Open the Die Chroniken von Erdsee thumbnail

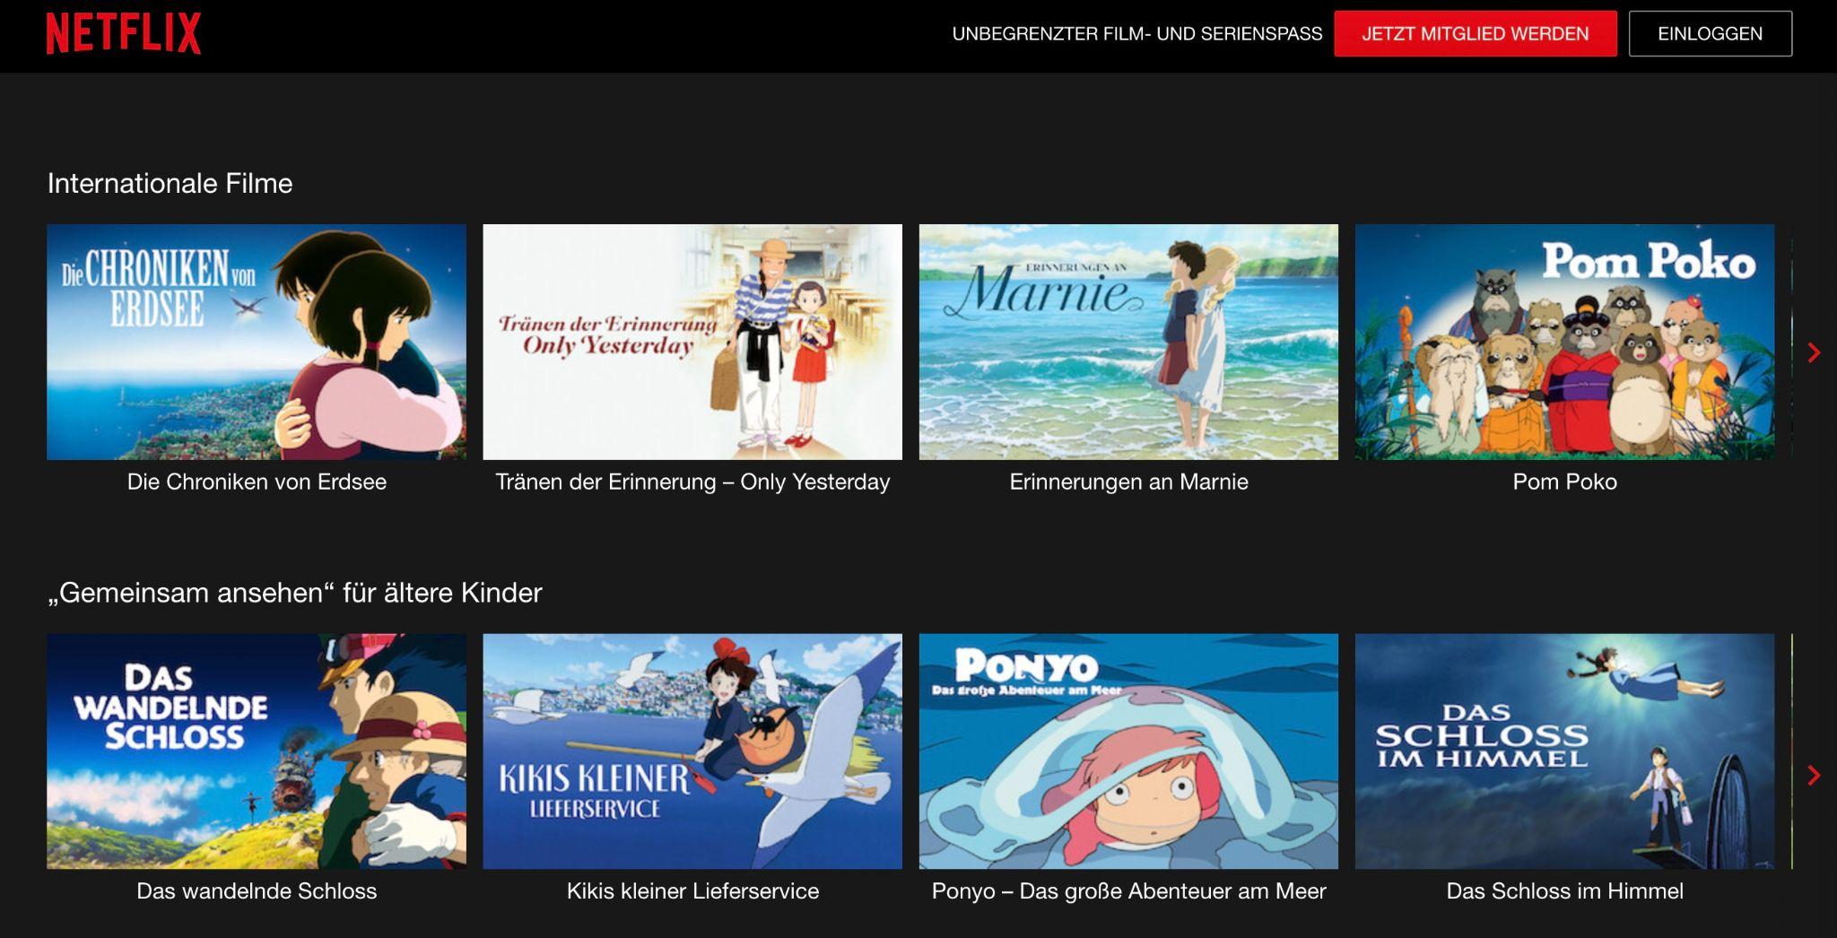tap(257, 342)
